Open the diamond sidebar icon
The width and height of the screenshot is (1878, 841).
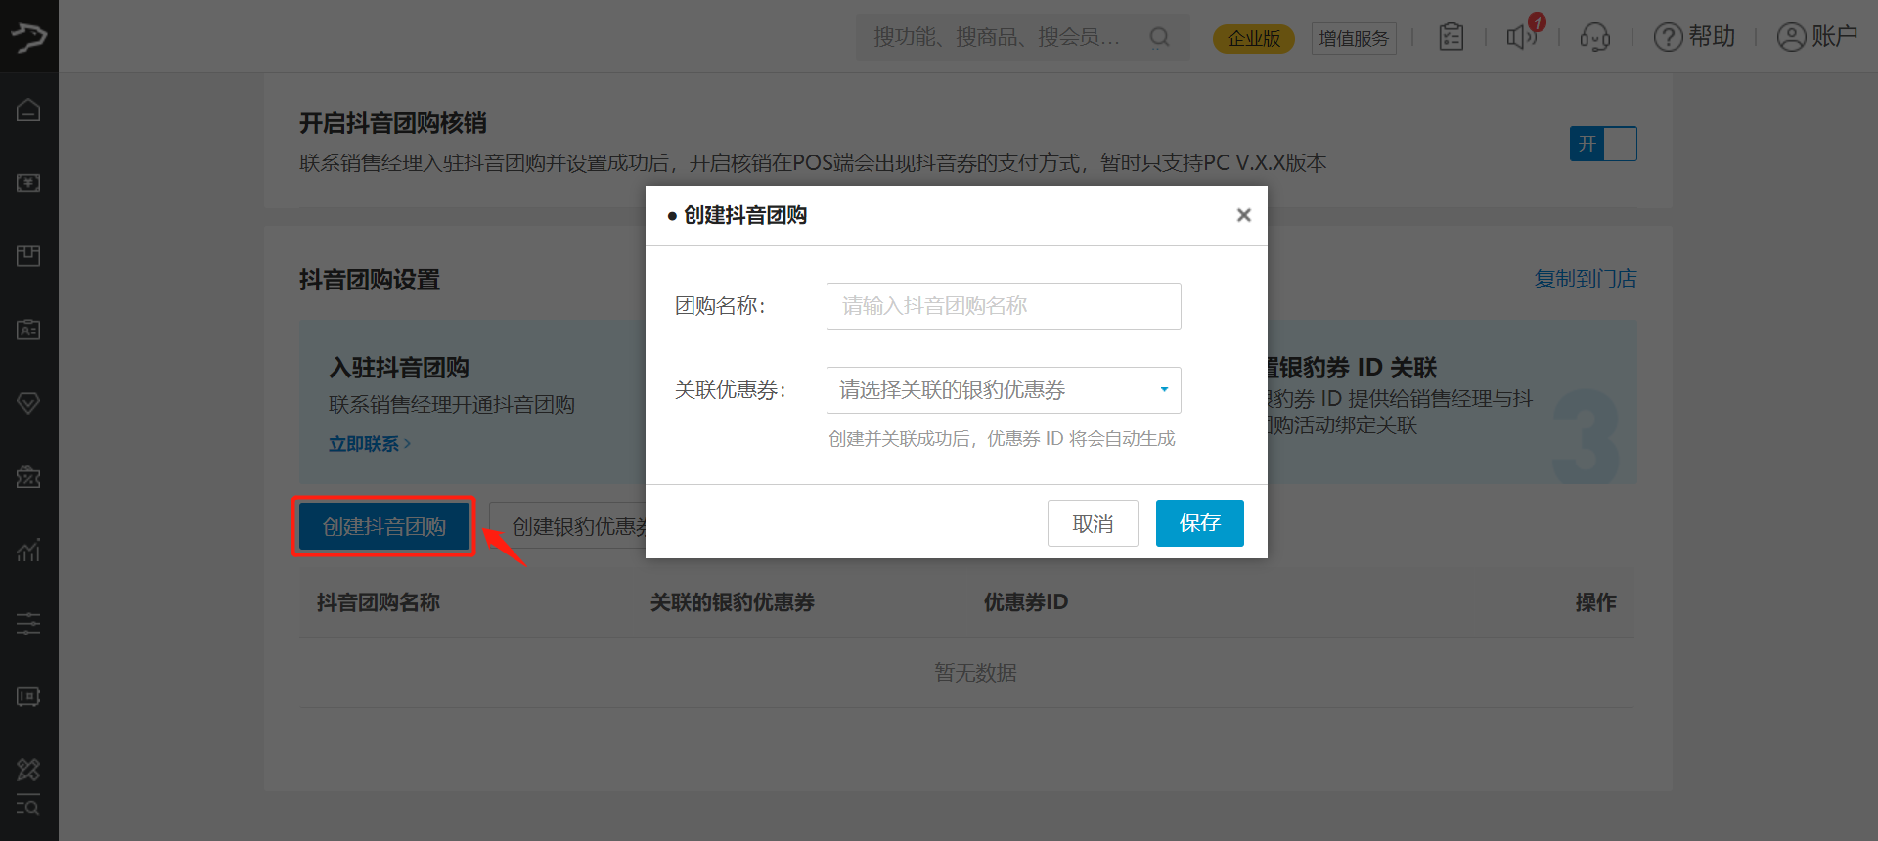pyautogui.click(x=28, y=403)
